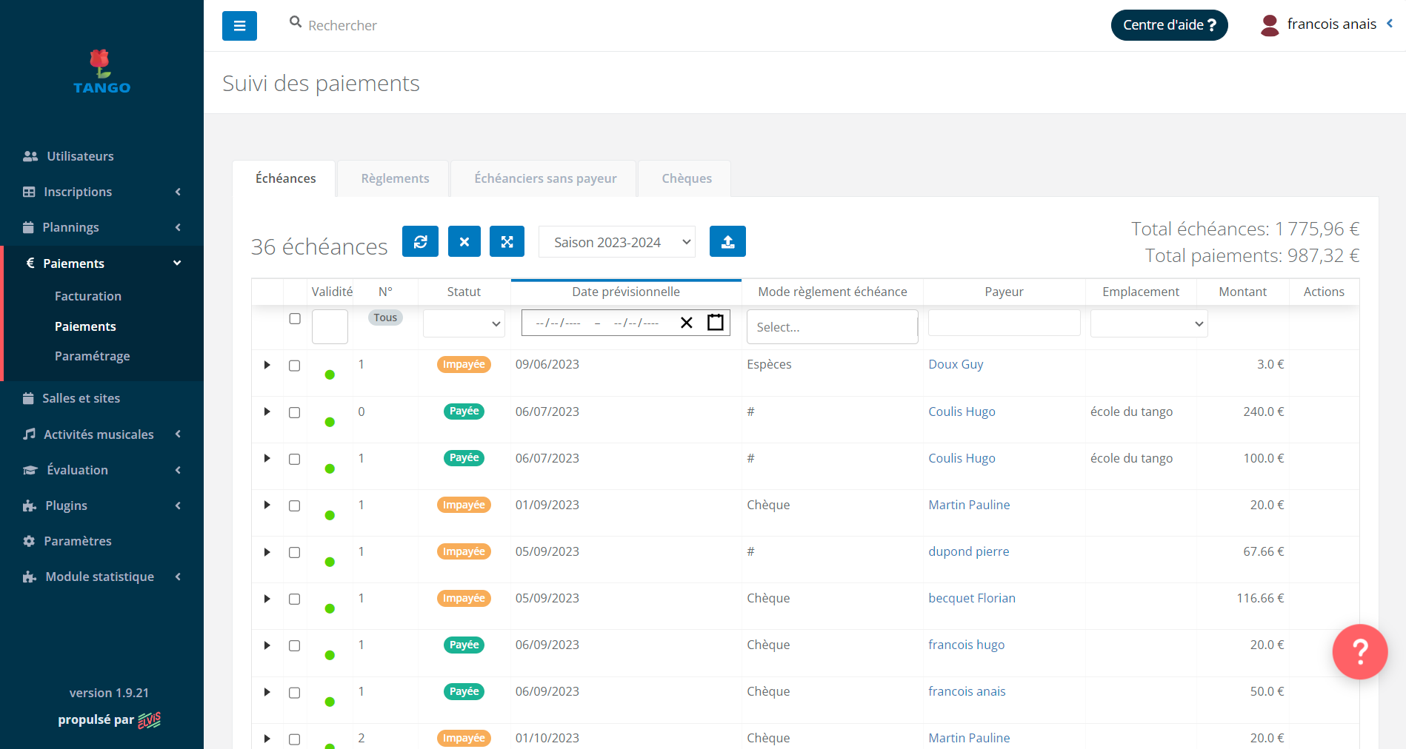
Task: Check the francois anais row checkbox
Action: pyautogui.click(x=294, y=693)
